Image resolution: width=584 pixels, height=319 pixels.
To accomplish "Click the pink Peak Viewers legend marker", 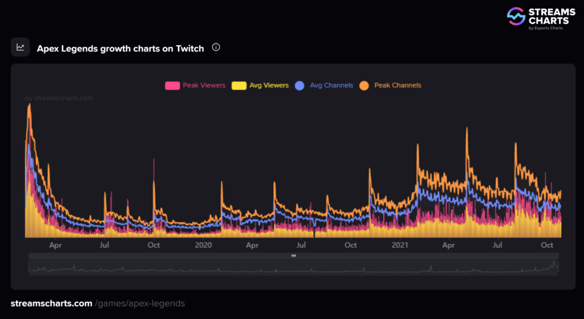I will [x=172, y=85].
